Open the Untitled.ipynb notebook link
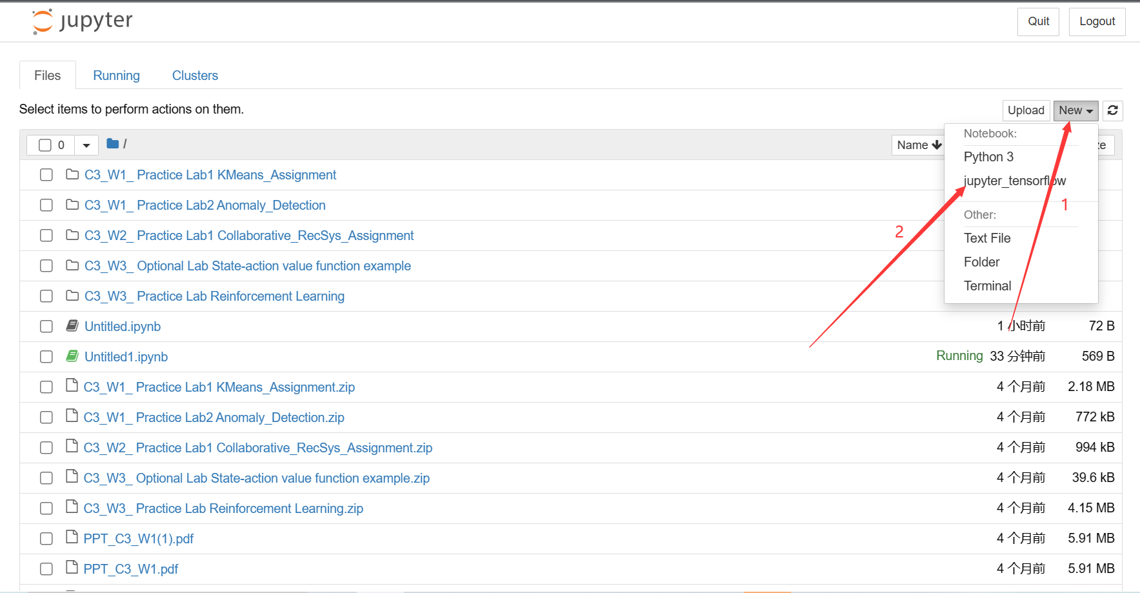 123,327
